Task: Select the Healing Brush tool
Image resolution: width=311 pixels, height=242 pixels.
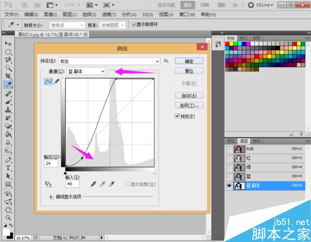Action: click(x=8, y=93)
